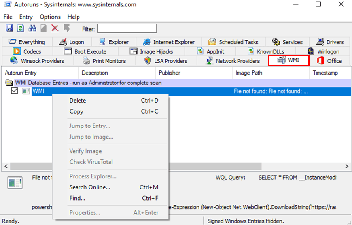Sort by the Publisher column header
This screenshot has width=352, height=225.
pos(194,73)
